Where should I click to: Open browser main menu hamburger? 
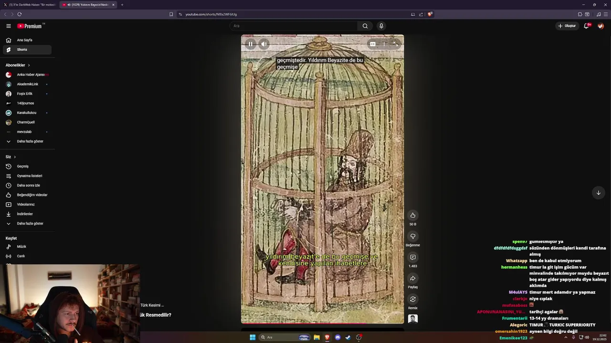pos(606,14)
